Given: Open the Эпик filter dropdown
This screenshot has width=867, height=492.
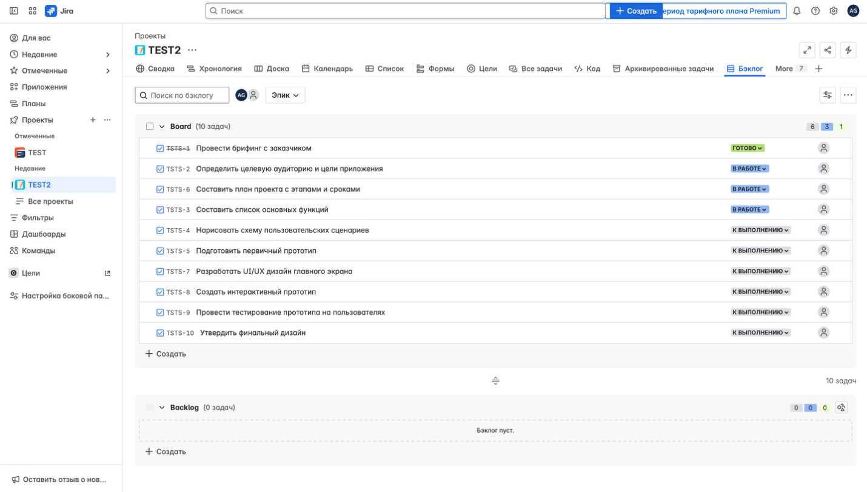Looking at the screenshot, I should click(x=285, y=95).
